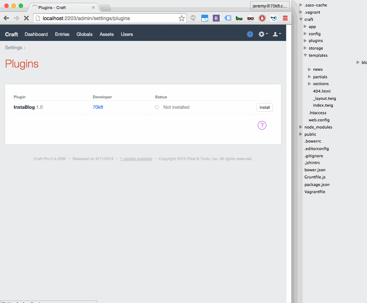Click the Craft logo link
The height and width of the screenshot is (303, 367).
point(12,34)
